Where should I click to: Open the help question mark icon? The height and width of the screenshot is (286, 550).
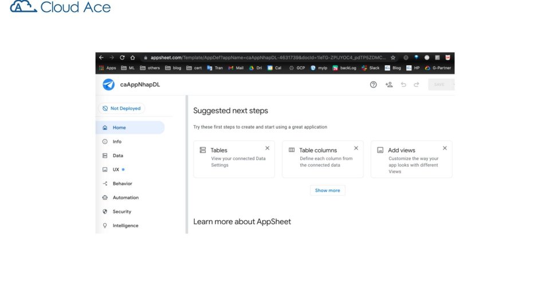click(x=373, y=84)
